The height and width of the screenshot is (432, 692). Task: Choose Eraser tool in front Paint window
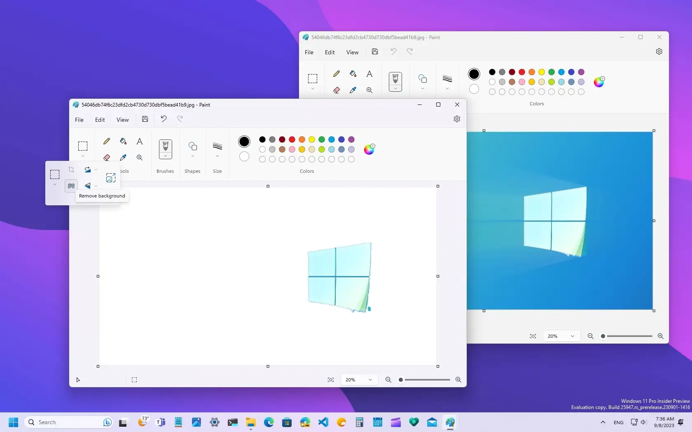(107, 158)
